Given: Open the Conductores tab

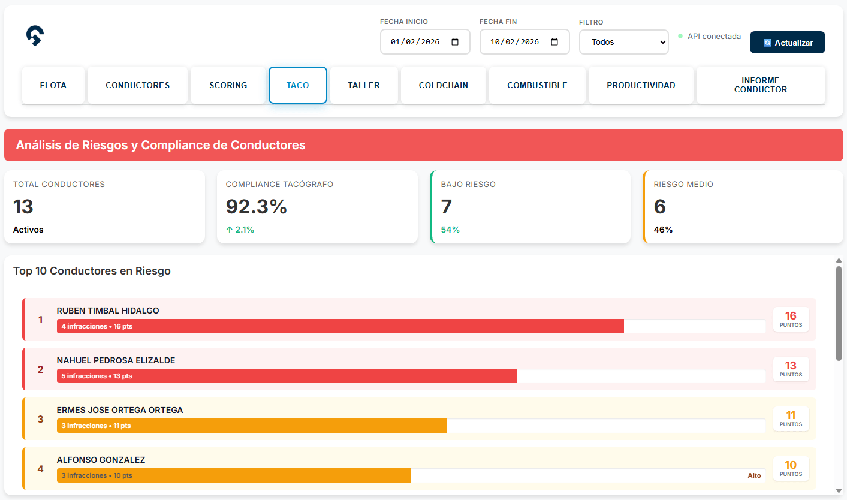Looking at the screenshot, I should (138, 85).
